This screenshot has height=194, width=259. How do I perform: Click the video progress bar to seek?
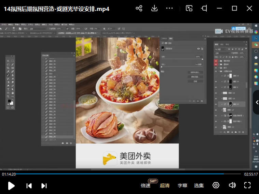[130, 174]
